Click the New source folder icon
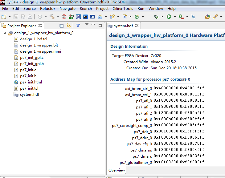This screenshot has height=178, width=225. coord(112,17)
